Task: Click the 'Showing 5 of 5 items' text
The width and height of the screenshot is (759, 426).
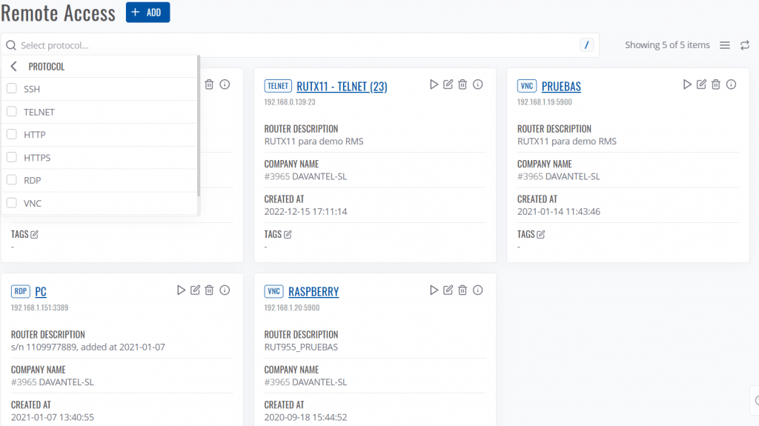Action: pyautogui.click(x=667, y=45)
